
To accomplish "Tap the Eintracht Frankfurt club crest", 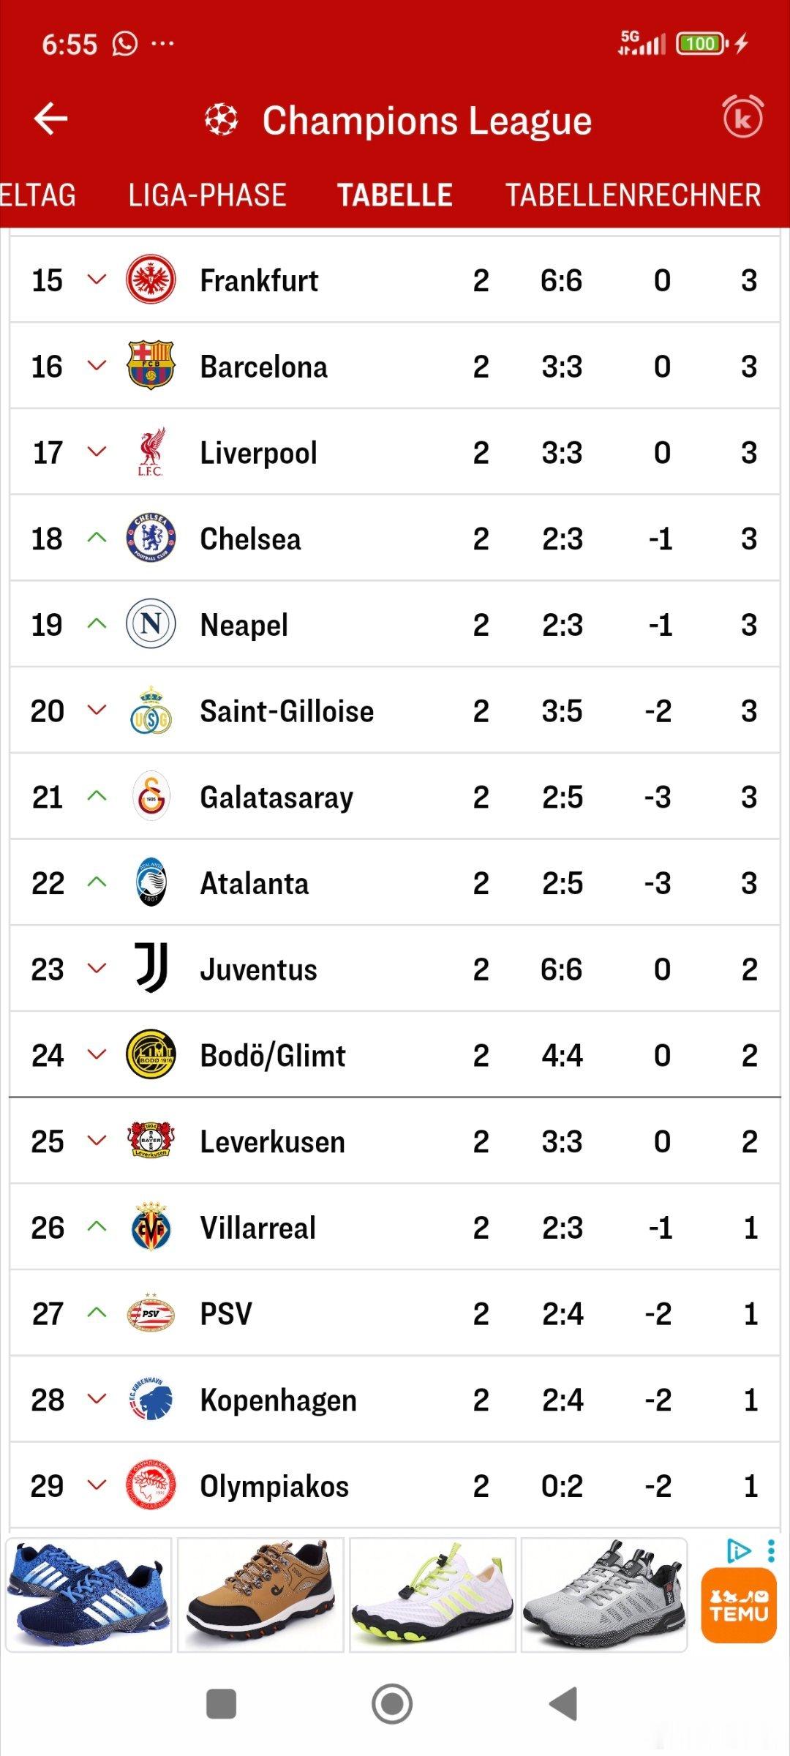I will tap(151, 280).
